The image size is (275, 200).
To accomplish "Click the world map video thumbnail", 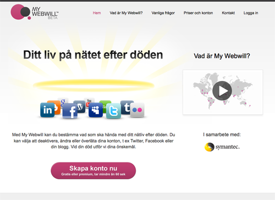I will point(223,92).
